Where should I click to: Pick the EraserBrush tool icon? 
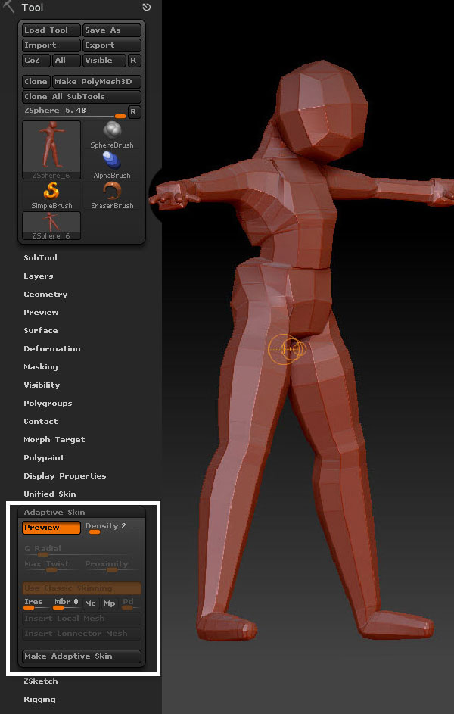(112, 192)
